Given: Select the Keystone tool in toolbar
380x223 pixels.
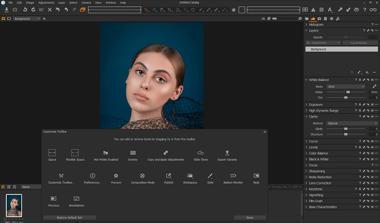Looking at the screenshot, I should pos(185,10).
